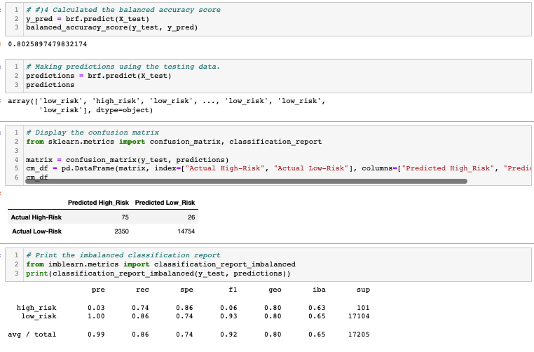Click the table cell with value 14754
Image resolution: width=534 pixels, height=352 pixels.
click(186, 231)
